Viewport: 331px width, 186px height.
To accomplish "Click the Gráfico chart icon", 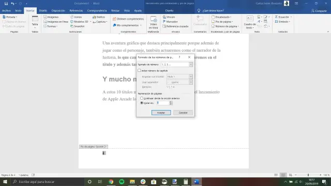I will click(99, 17).
